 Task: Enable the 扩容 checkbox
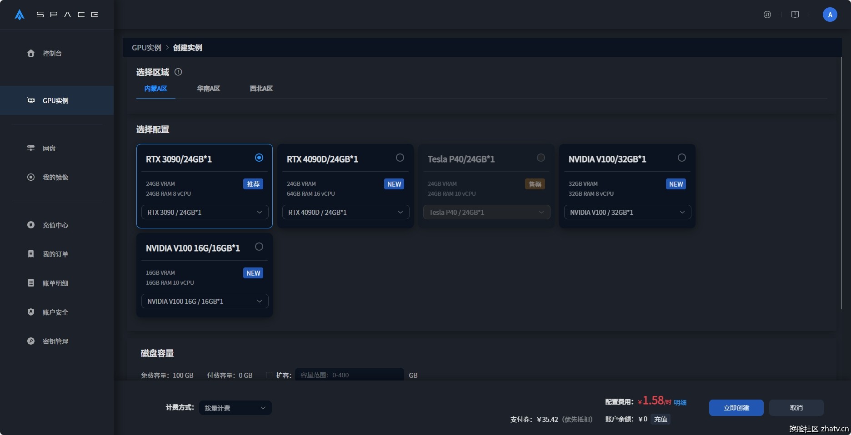tap(269, 375)
